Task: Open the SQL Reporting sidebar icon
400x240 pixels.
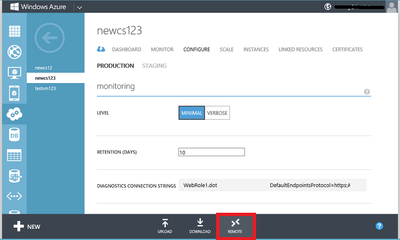Action: tap(15, 176)
